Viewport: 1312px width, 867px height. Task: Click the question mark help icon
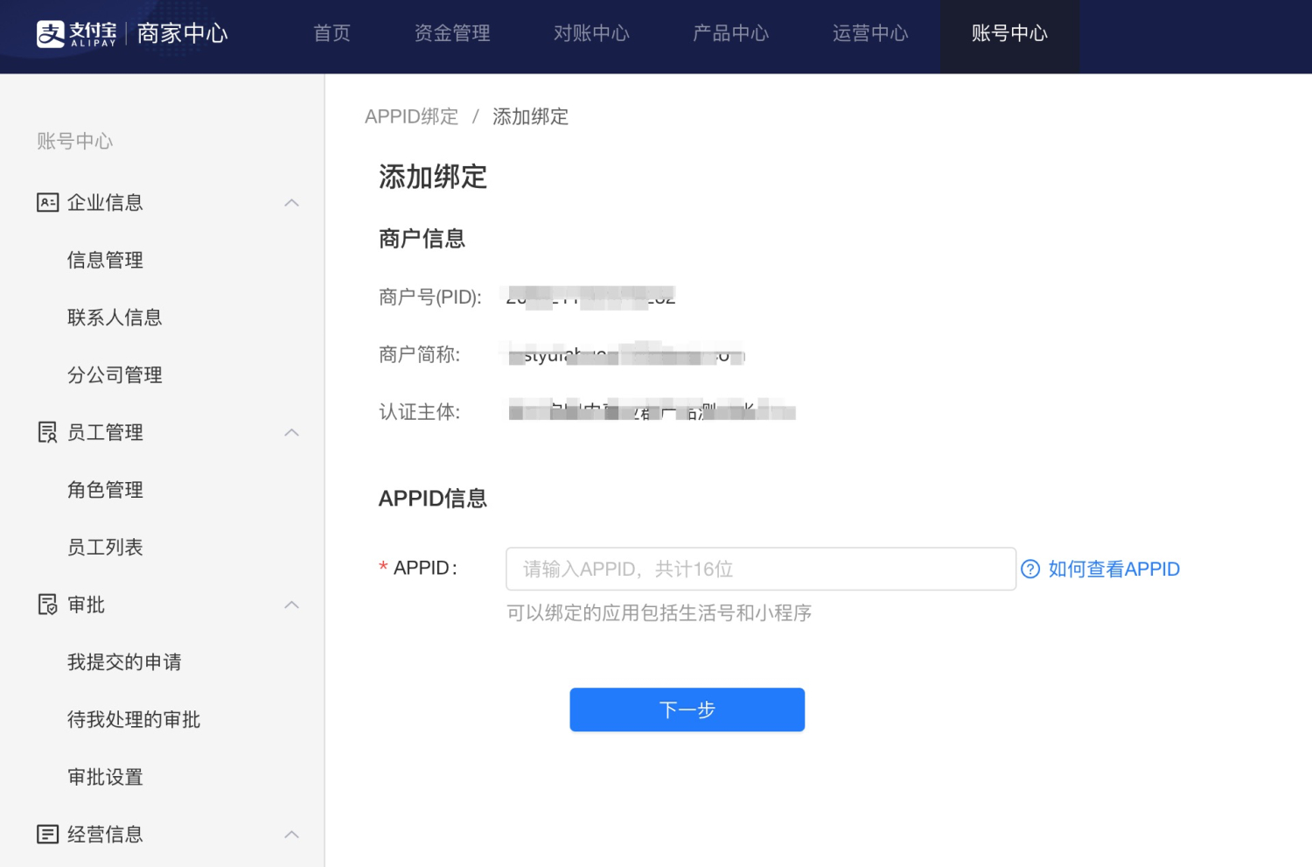(1030, 570)
